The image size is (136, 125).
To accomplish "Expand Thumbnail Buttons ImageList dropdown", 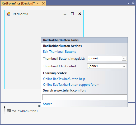I will click(x=124, y=59).
